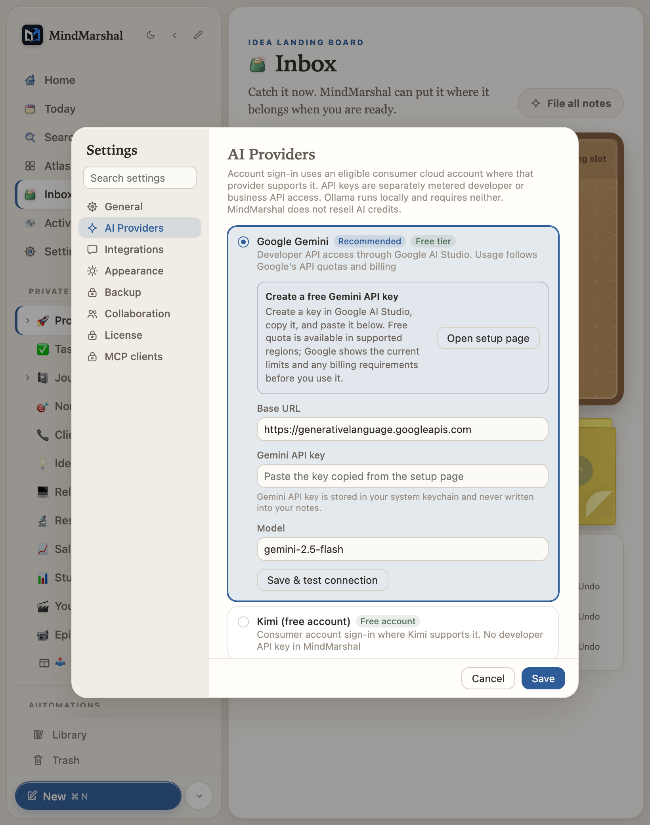650x825 pixels.
Task: Toggle dark mode moon icon
Action: pos(151,35)
